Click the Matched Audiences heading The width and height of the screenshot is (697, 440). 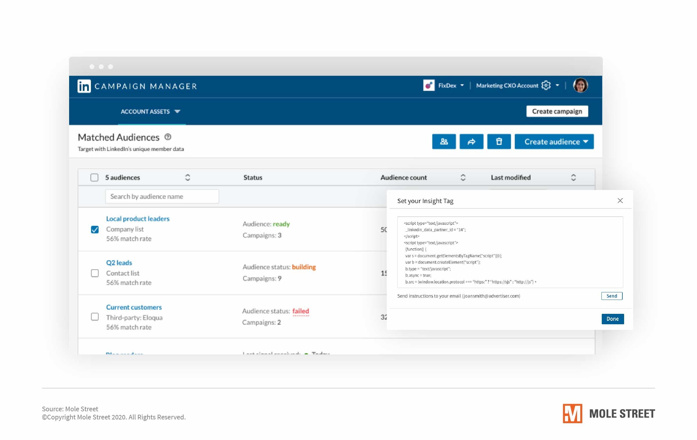[x=118, y=137]
